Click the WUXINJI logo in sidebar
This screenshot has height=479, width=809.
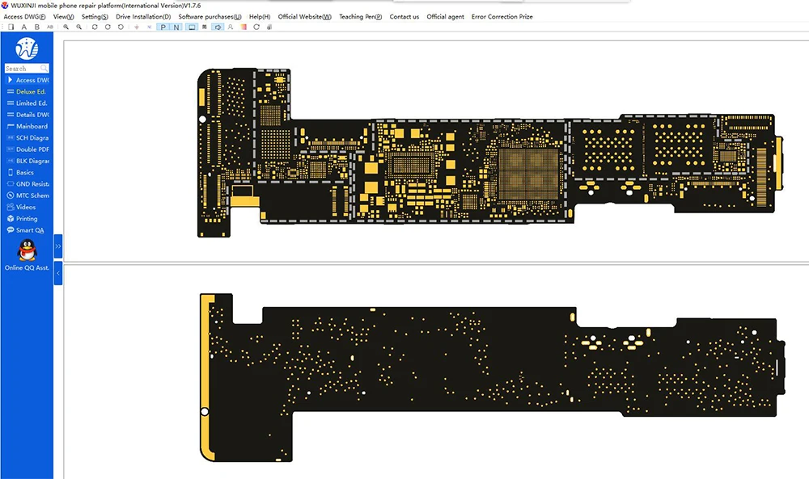tap(27, 48)
